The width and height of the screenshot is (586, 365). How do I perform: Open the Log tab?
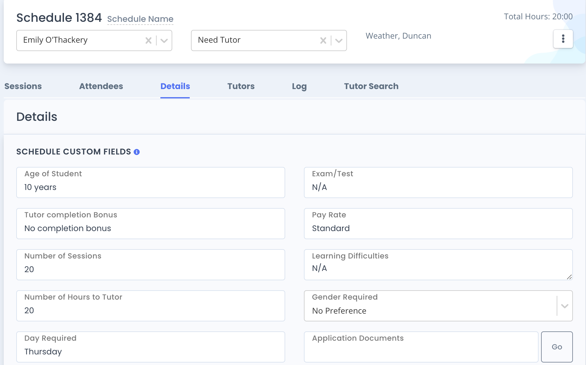[x=299, y=86]
